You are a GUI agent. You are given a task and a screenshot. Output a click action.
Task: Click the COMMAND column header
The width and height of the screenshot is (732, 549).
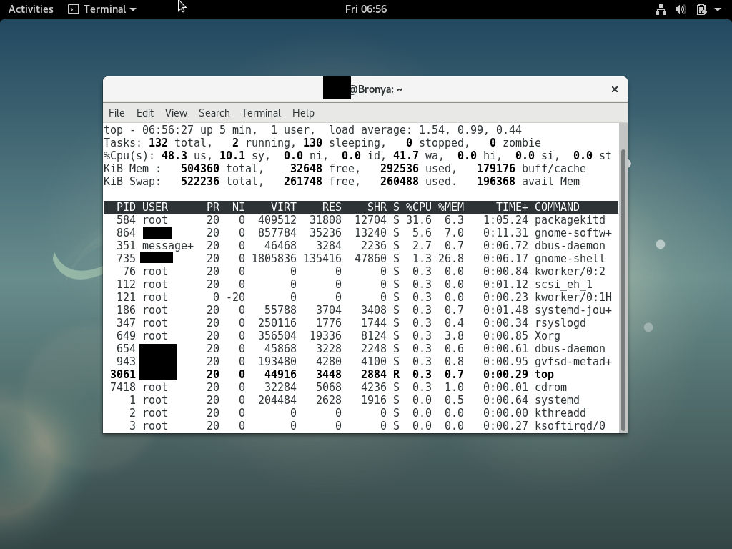tap(556, 207)
